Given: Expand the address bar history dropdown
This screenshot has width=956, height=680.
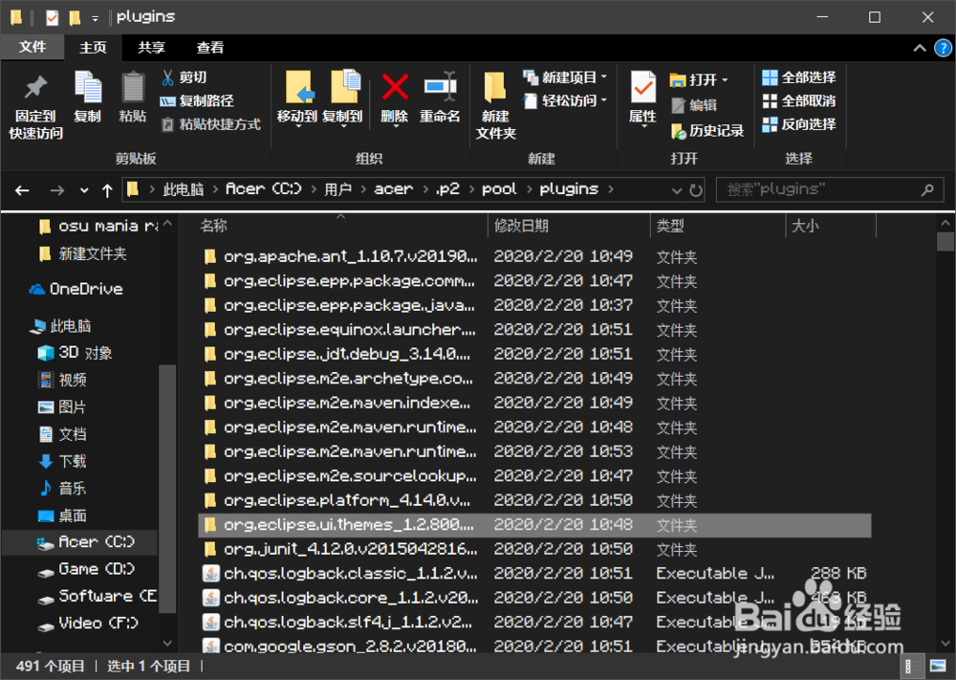Looking at the screenshot, I should [676, 190].
